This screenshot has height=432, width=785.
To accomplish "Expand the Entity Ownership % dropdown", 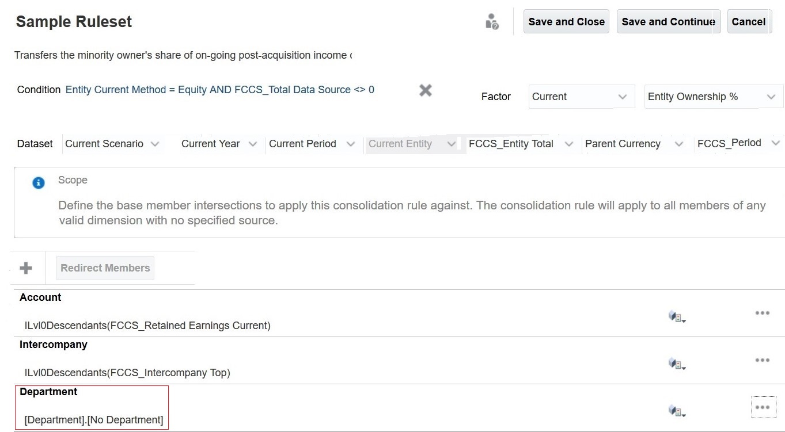I will tap(771, 97).
